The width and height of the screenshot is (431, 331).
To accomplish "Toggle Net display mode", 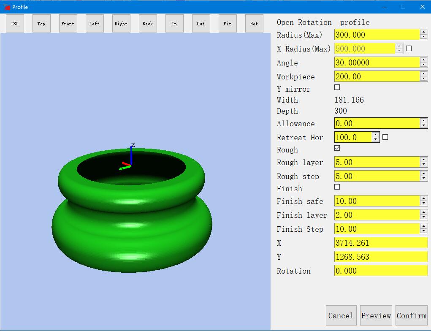I will 254,24.
